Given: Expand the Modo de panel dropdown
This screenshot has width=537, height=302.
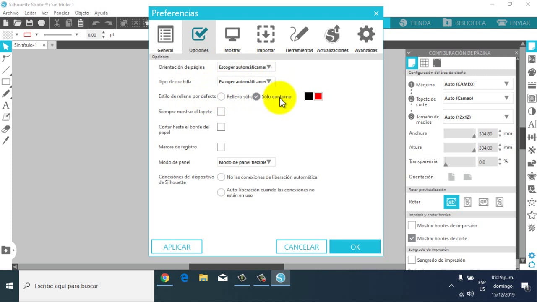Looking at the screenshot, I should 246,162.
